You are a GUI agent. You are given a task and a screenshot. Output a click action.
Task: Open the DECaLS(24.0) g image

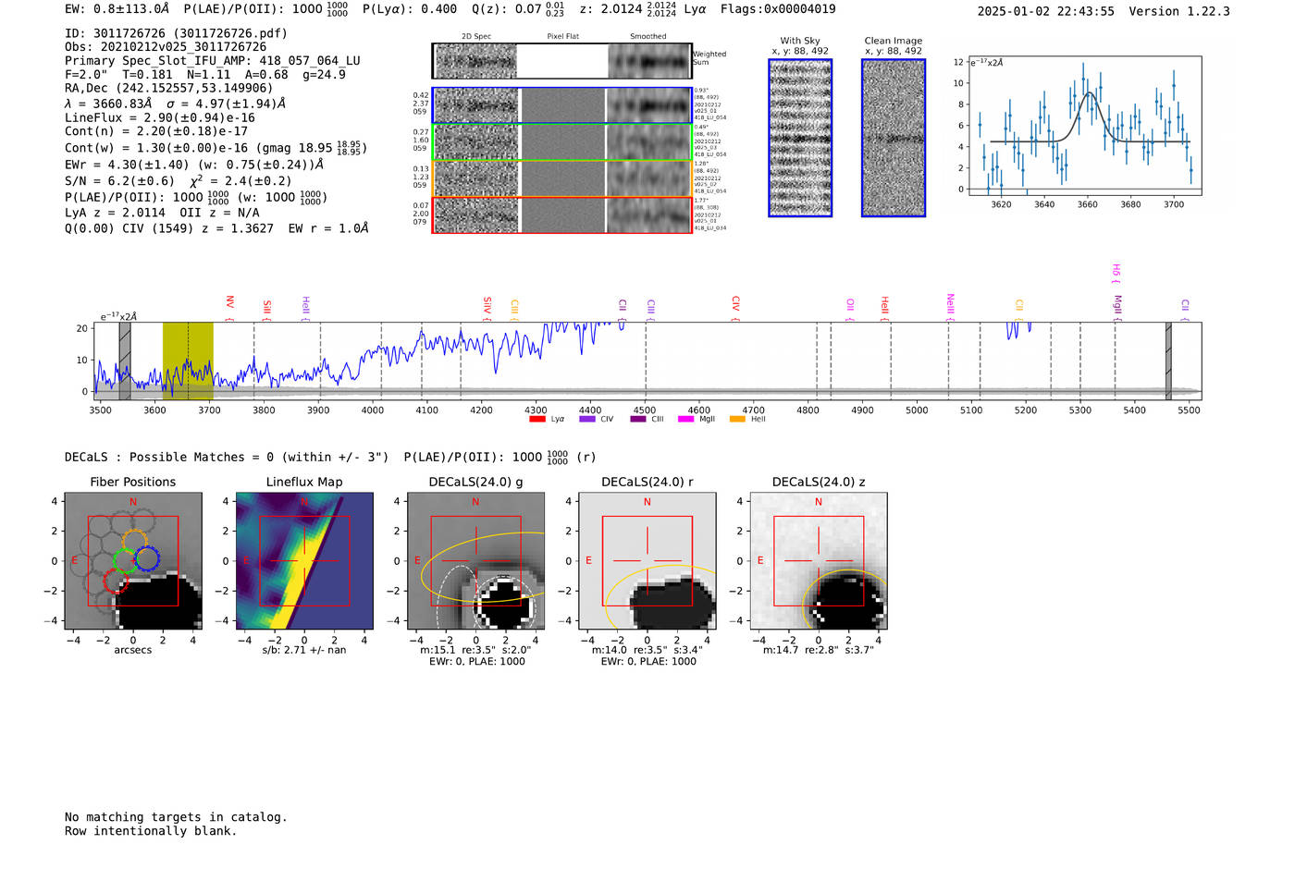476,561
